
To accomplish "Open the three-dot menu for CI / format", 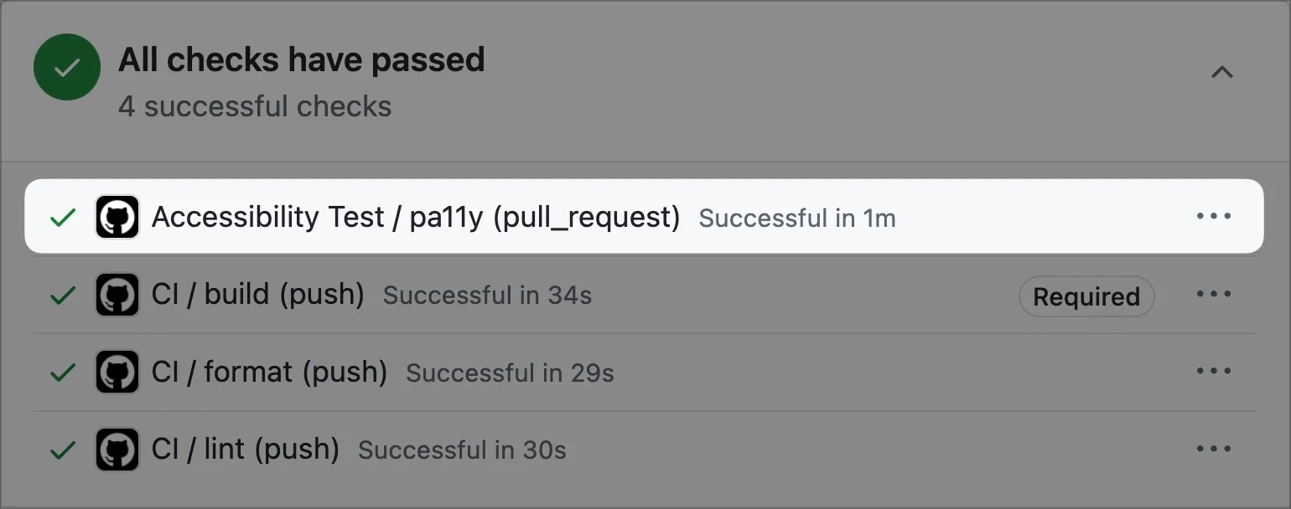I will [x=1215, y=372].
